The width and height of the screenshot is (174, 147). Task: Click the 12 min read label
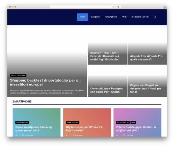(x=29, y=135)
